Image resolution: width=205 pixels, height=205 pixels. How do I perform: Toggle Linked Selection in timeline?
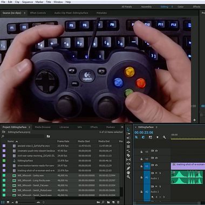[x=151, y=137]
